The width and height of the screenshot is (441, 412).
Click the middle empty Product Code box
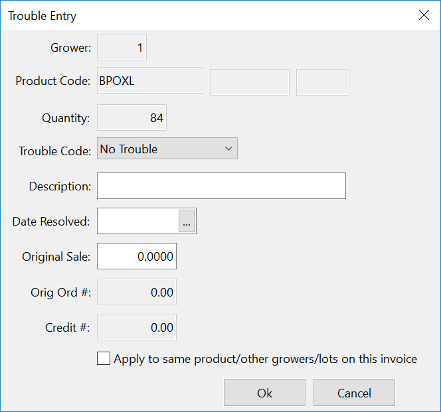point(250,82)
